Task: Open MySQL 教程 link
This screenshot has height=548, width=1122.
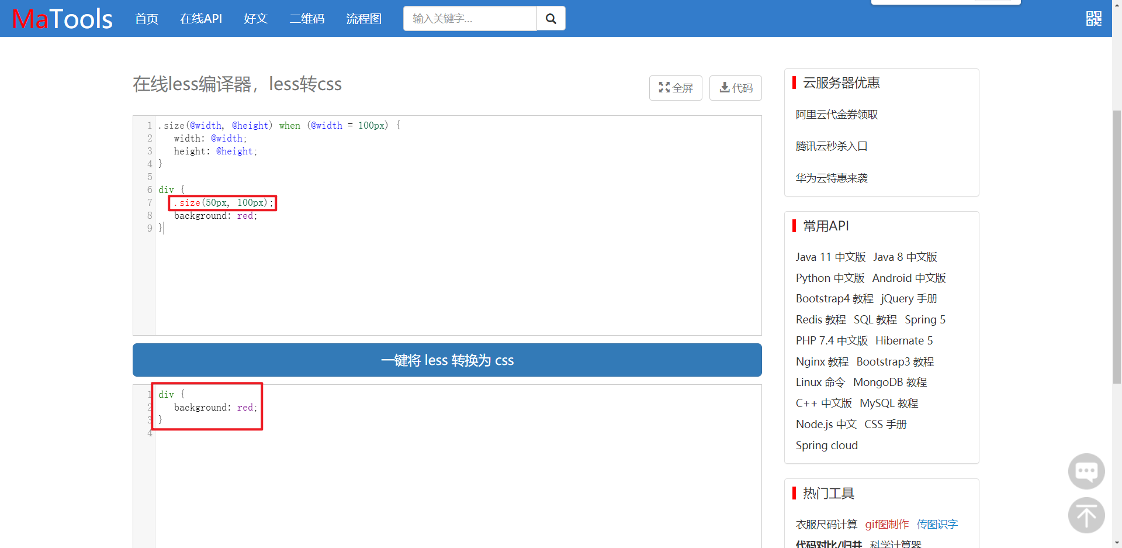Action: click(x=889, y=403)
